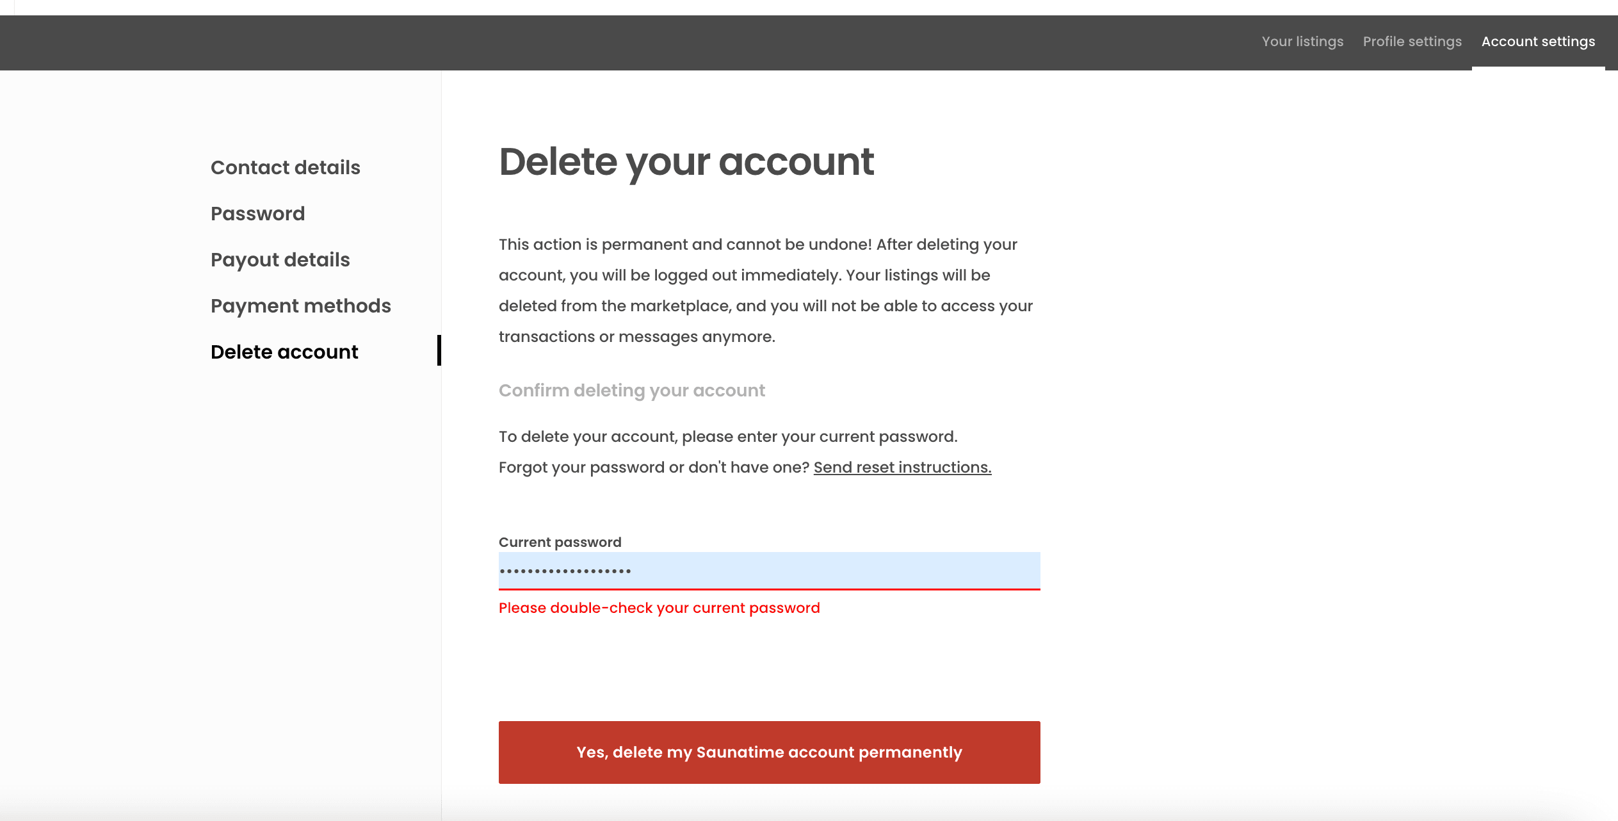
Task: Click the active marker beside Delete account
Action: (439, 350)
